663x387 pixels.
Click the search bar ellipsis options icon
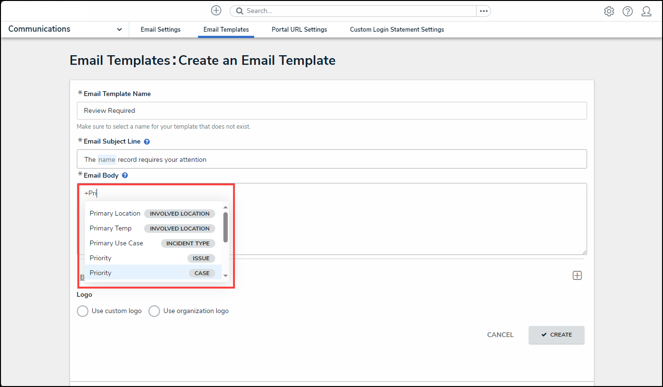coord(483,11)
